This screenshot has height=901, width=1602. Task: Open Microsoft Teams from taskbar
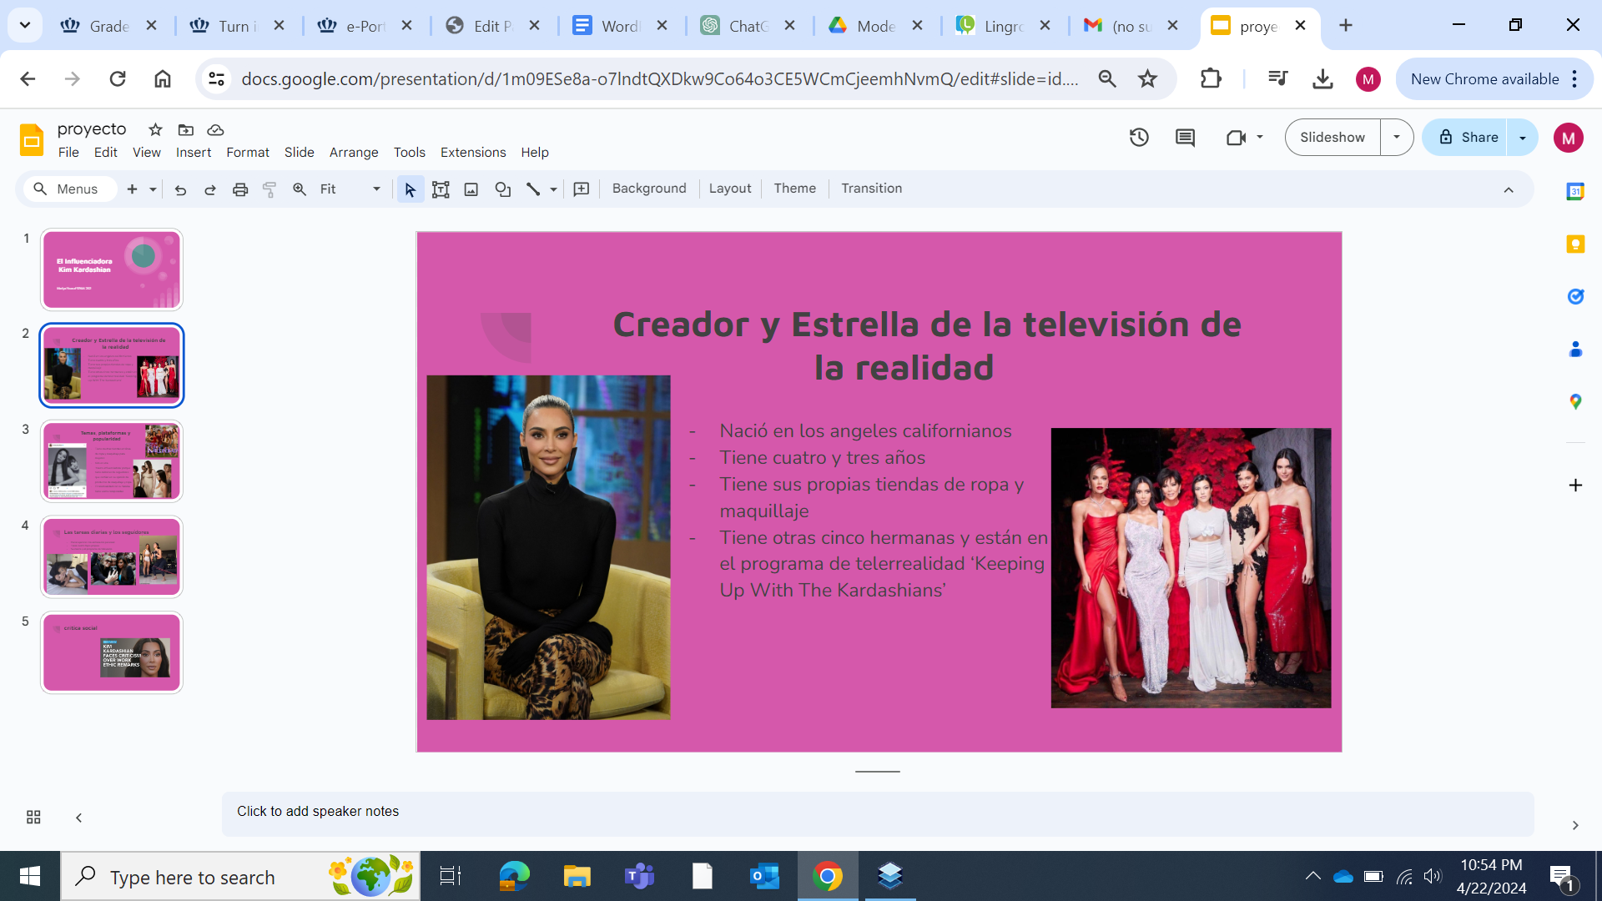640,877
